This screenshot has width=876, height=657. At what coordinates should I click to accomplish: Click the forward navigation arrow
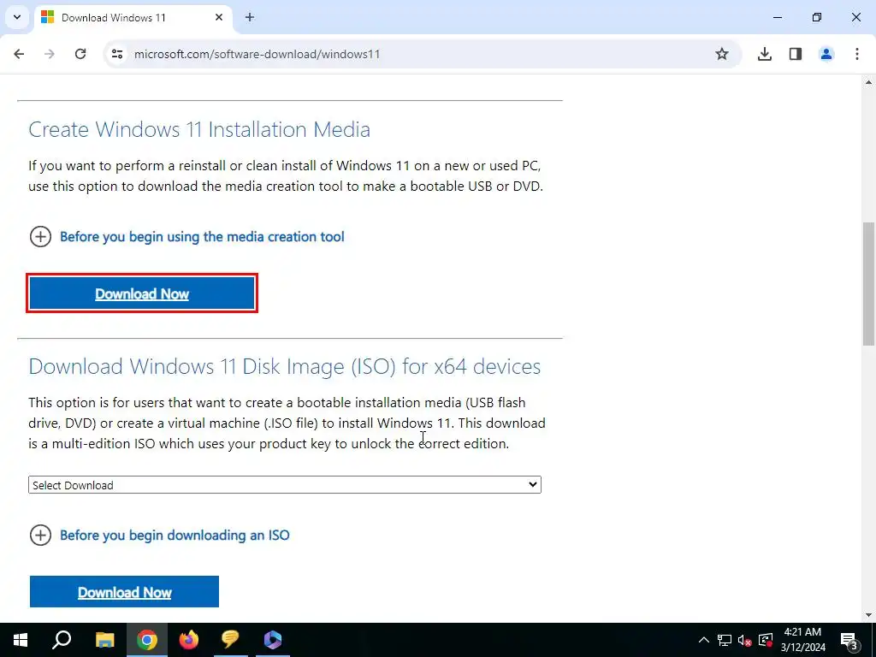pos(50,54)
